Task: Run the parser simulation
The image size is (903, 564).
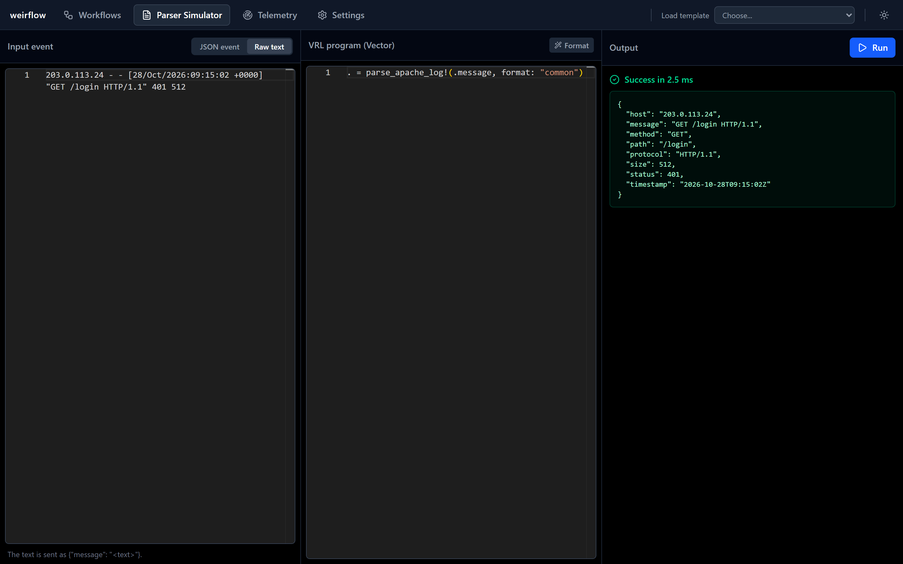Action: pyautogui.click(x=872, y=48)
